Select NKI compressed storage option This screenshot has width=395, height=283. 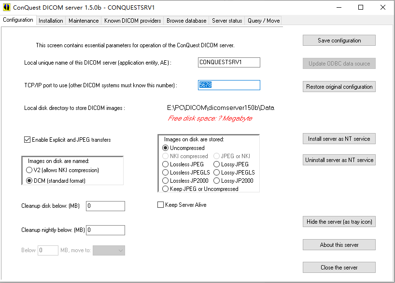click(x=185, y=156)
